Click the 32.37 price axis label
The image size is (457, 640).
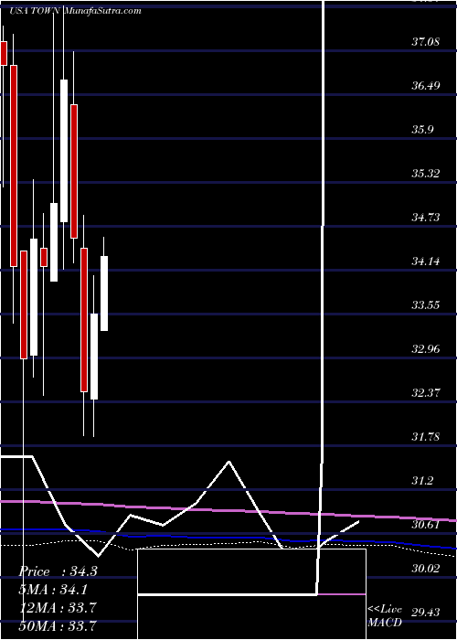(426, 392)
